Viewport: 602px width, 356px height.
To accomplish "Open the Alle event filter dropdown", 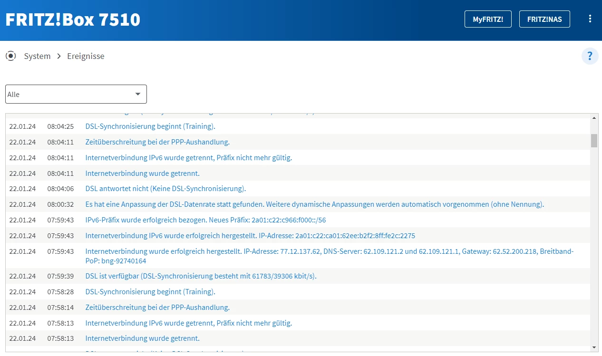I will [x=76, y=94].
